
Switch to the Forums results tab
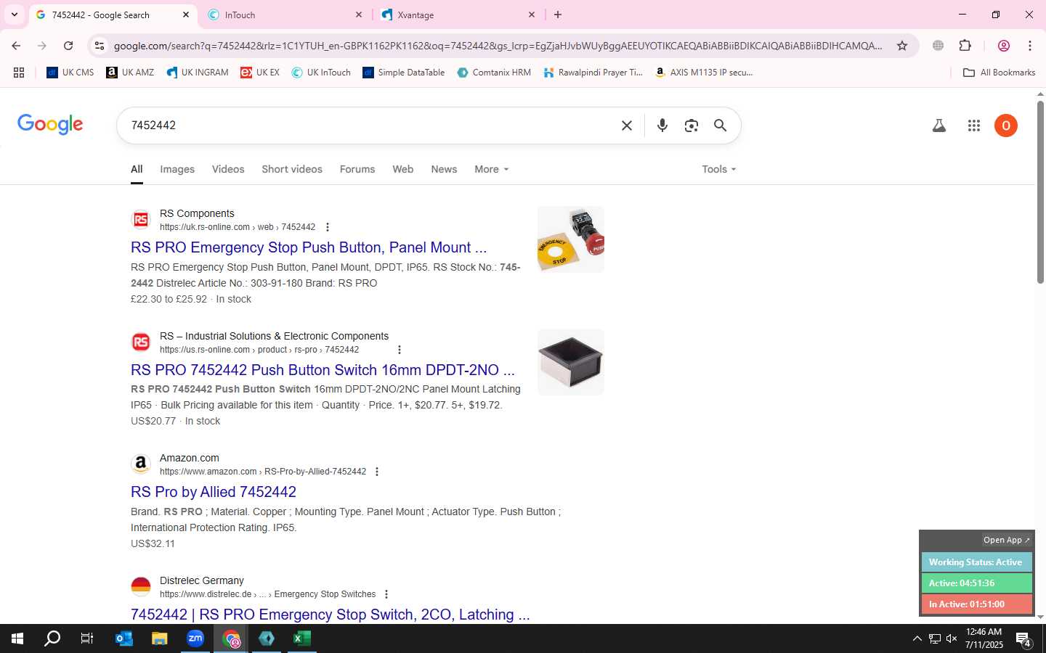tap(357, 169)
